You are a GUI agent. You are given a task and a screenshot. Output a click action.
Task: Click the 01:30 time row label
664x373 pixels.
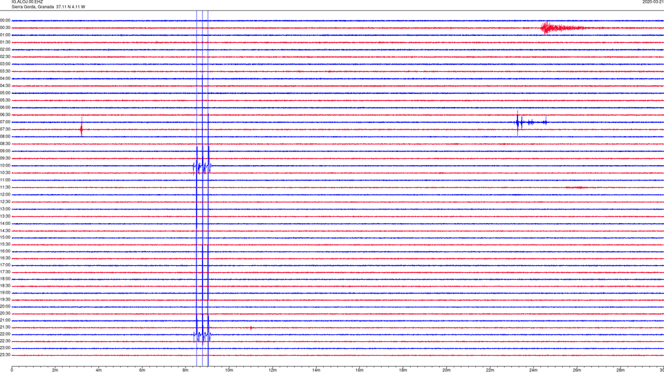(5, 42)
